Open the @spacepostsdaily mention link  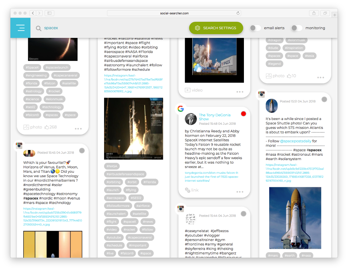tap(295, 141)
